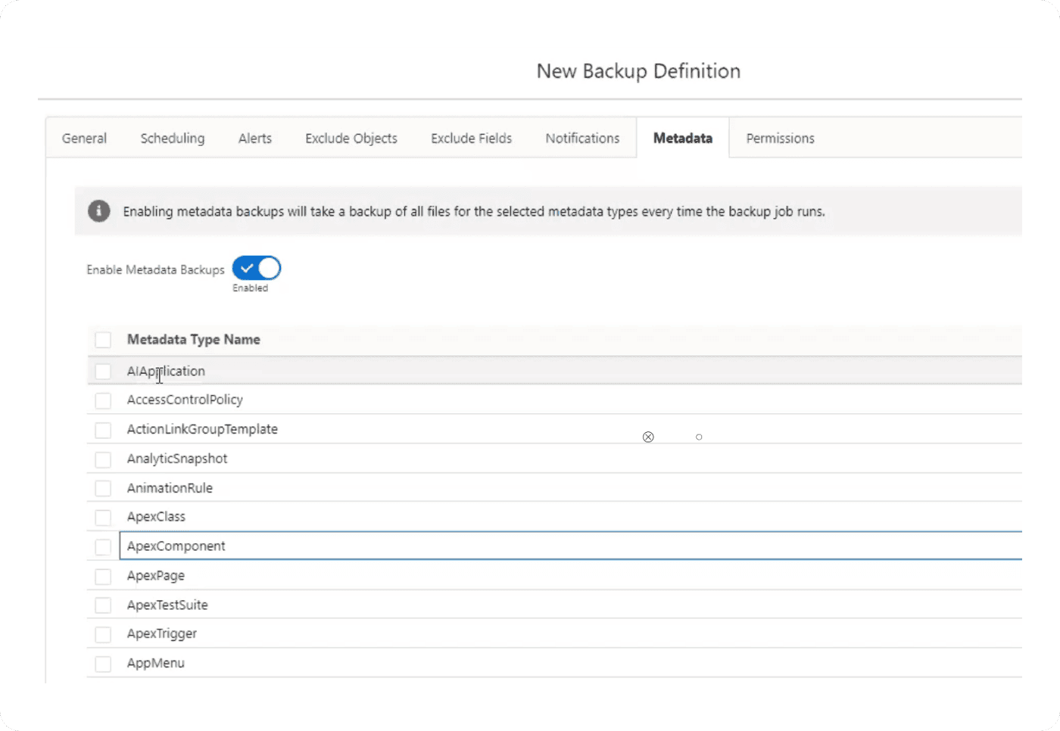Click the Metadata Type Name column header
Viewport: 1060px width, 731px height.
click(194, 340)
